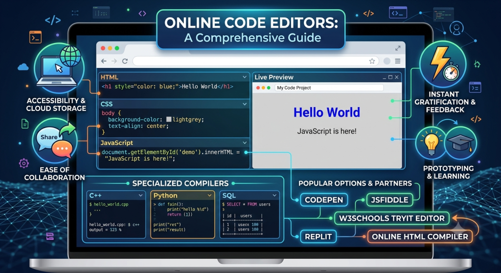Bookmark the page with the star icon
The image size is (501, 273).
coord(372,61)
